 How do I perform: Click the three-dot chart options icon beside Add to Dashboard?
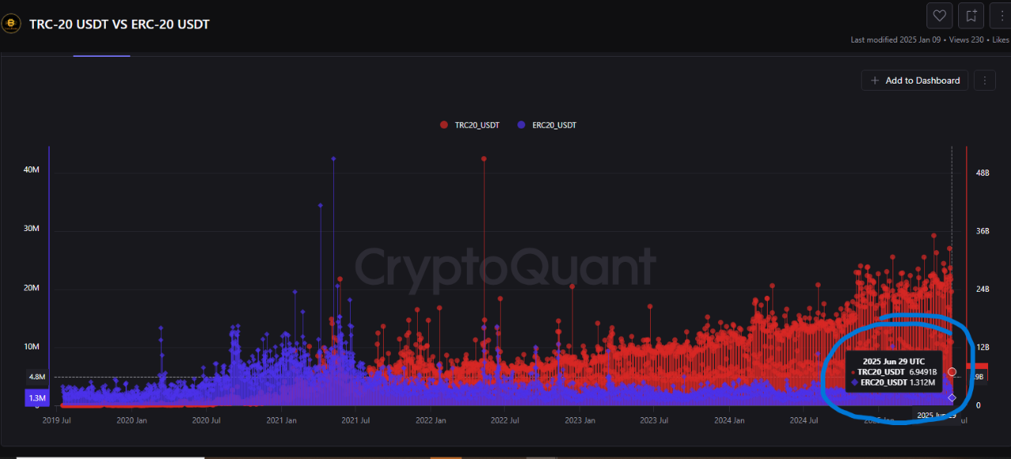click(984, 80)
